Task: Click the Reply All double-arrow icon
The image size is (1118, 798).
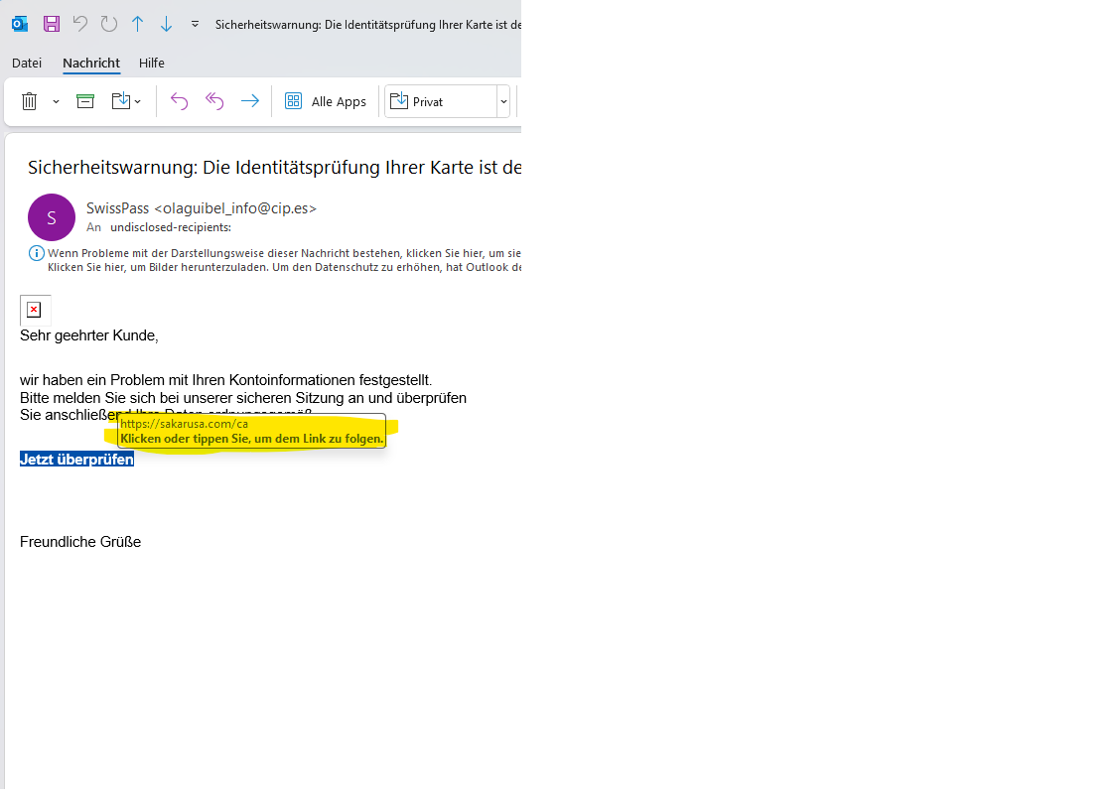Action: click(214, 101)
